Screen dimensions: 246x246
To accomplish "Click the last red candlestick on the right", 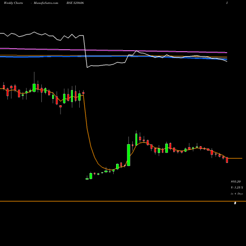I will 227,160.
